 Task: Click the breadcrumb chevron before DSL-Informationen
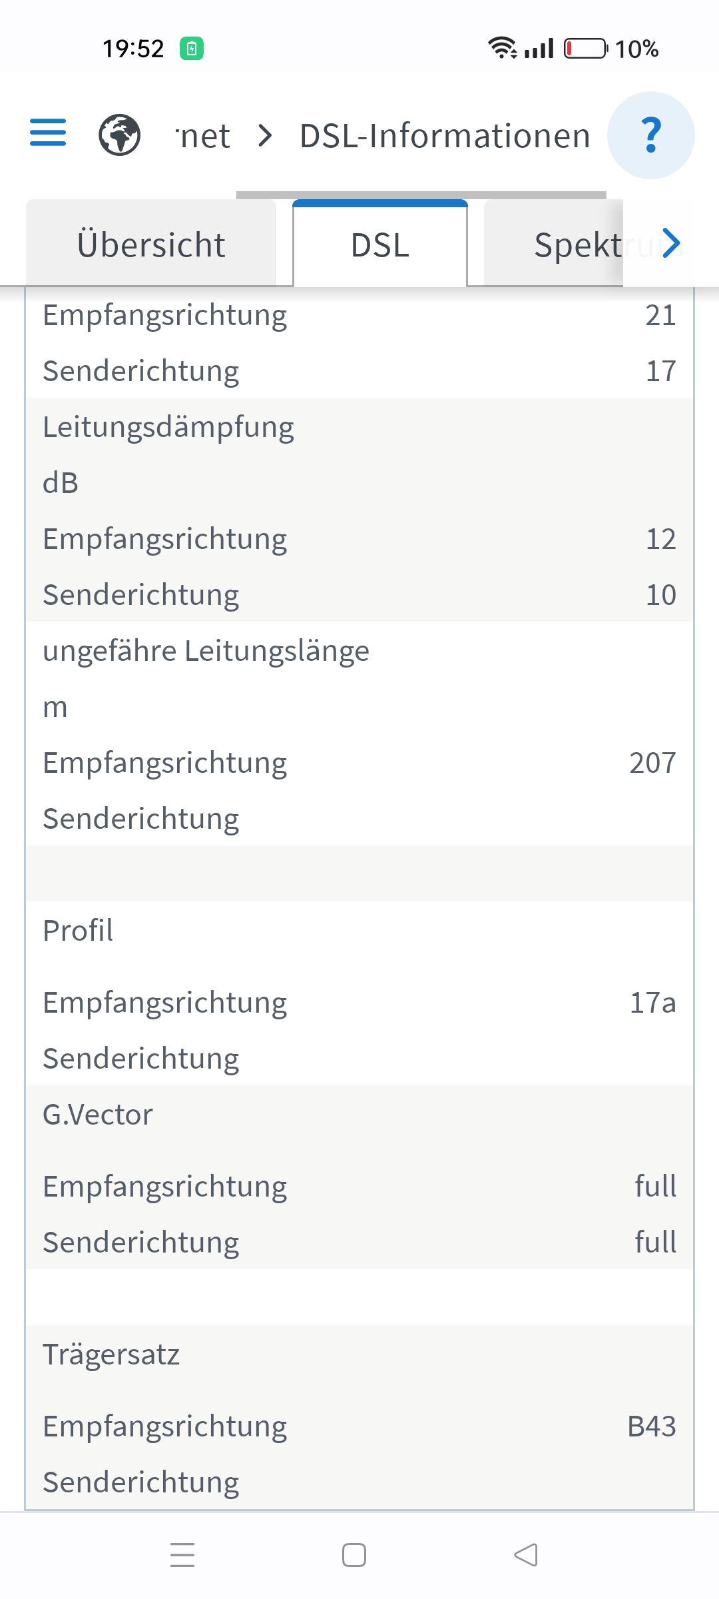[265, 136]
